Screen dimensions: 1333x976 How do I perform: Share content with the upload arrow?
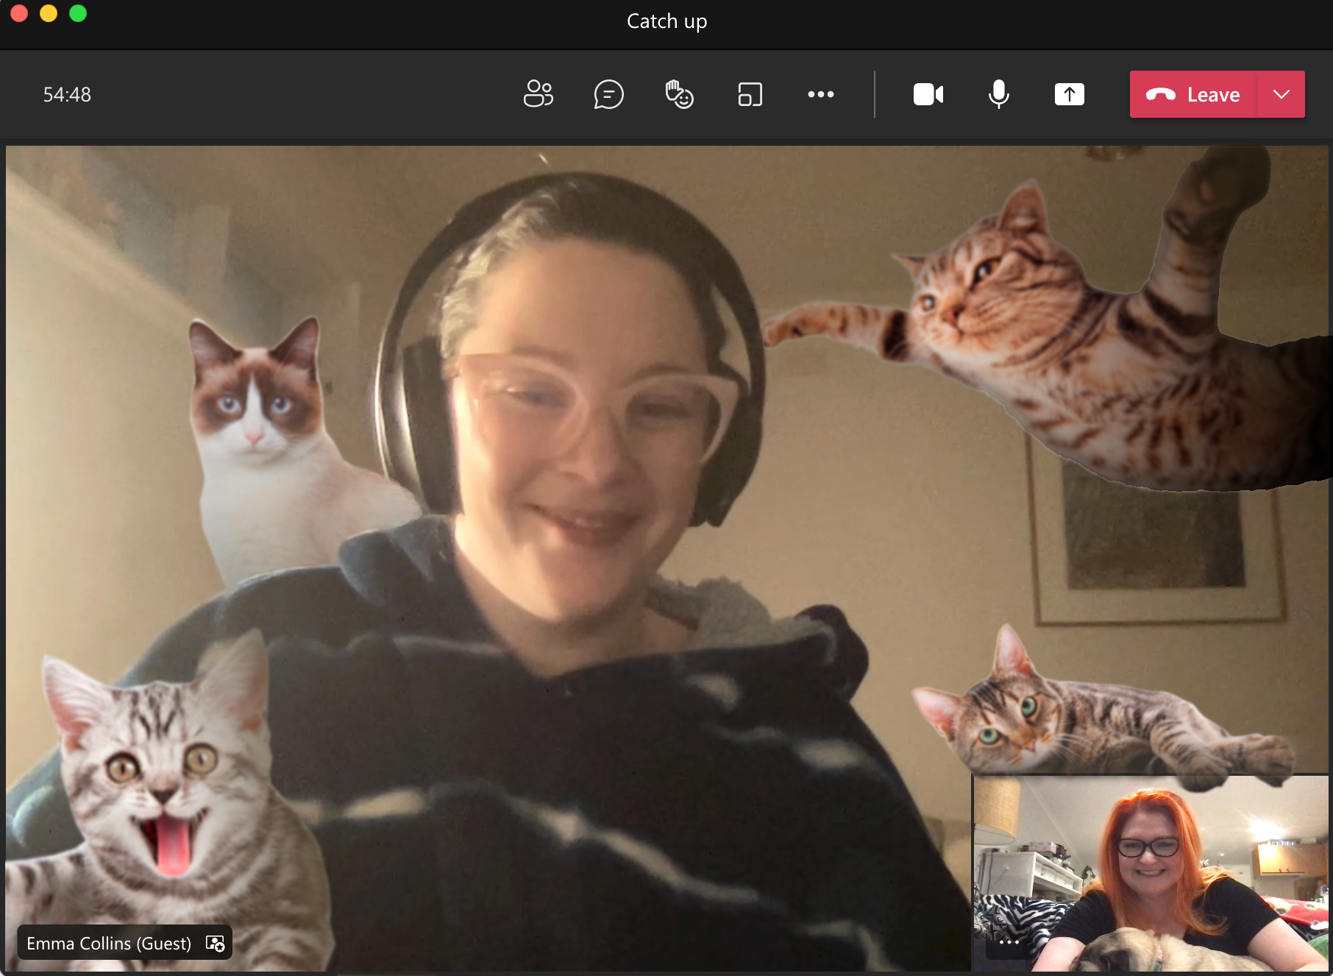1069,94
